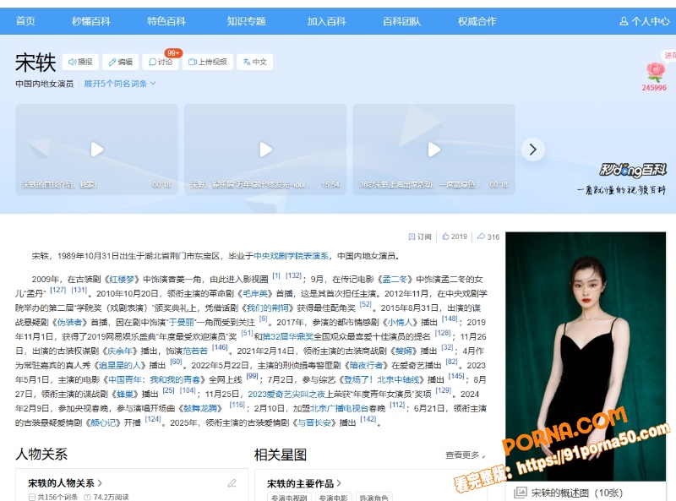Open the 中央戏剧学院表演系 link
Image resolution: width=676 pixels, height=501 pixels.
(291, 256)
